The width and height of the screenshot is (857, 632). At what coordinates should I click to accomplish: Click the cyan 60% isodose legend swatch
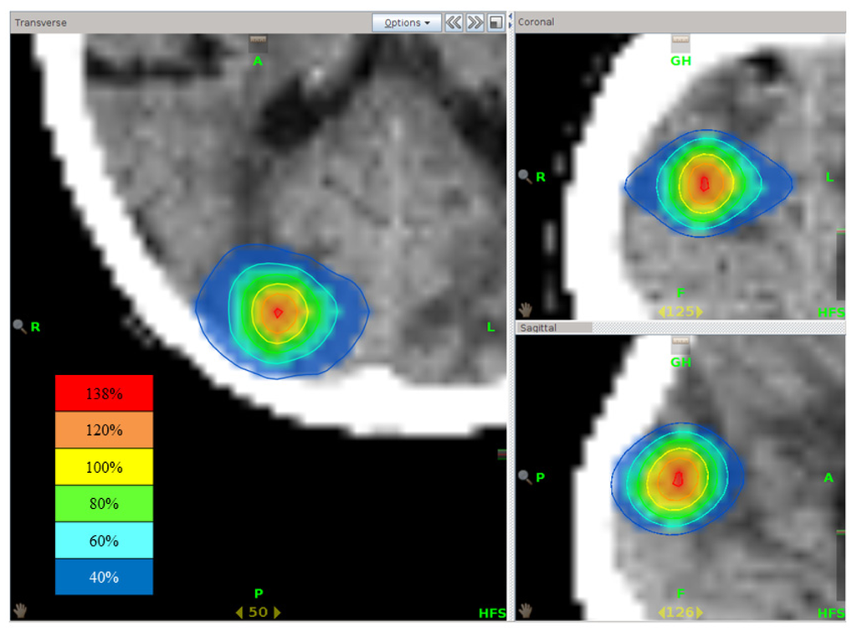pyautogui.click(x=104, y=540)
